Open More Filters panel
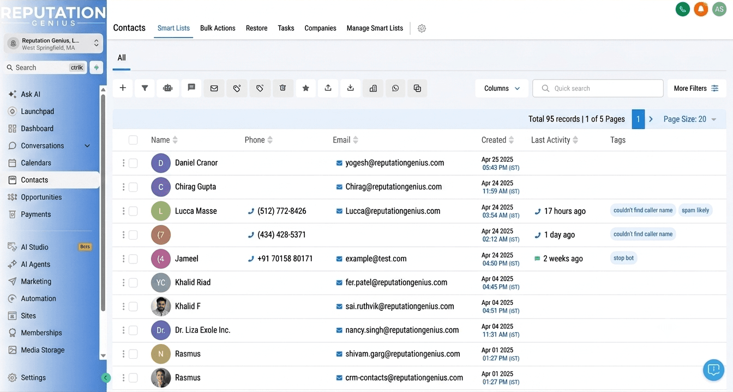Viewport: 733px width, 392px height. 696,88
